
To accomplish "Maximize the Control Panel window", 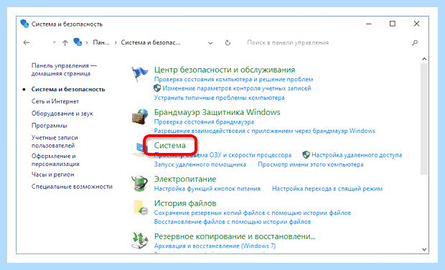I will pyautogui.click(x=393, y=24).
